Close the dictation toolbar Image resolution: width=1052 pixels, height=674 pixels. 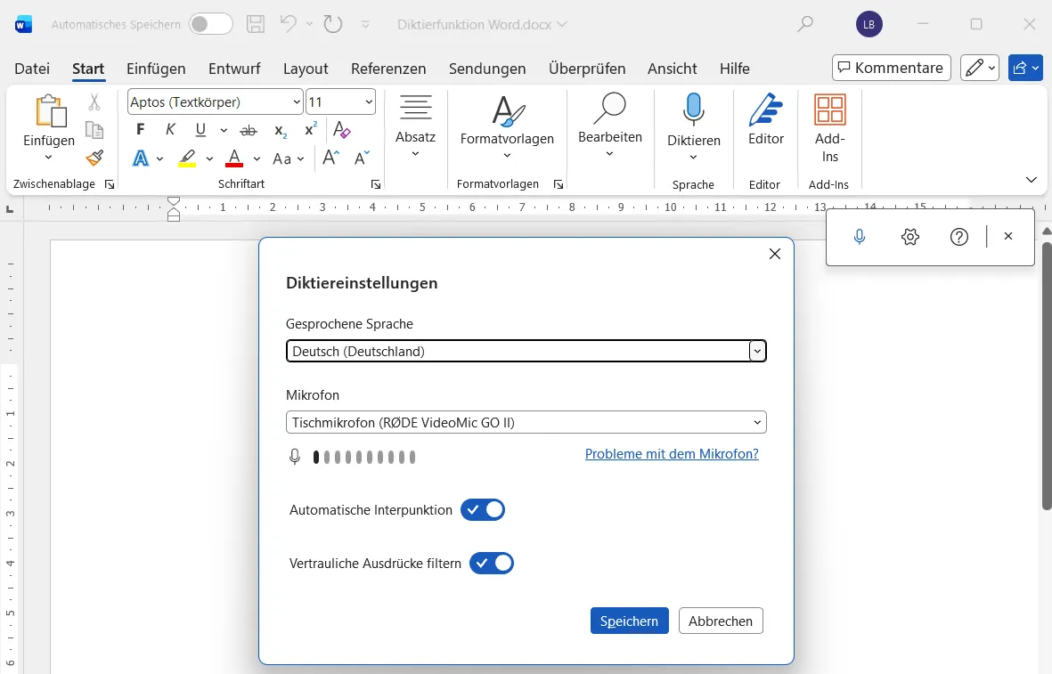1007,236
